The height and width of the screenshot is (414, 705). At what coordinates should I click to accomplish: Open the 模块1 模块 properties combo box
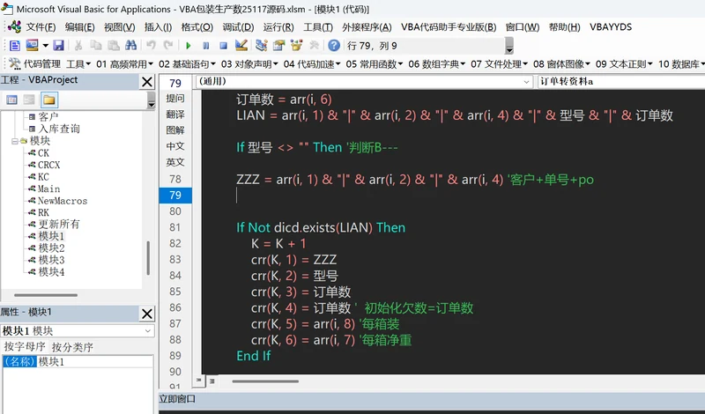tap(77, 331)
